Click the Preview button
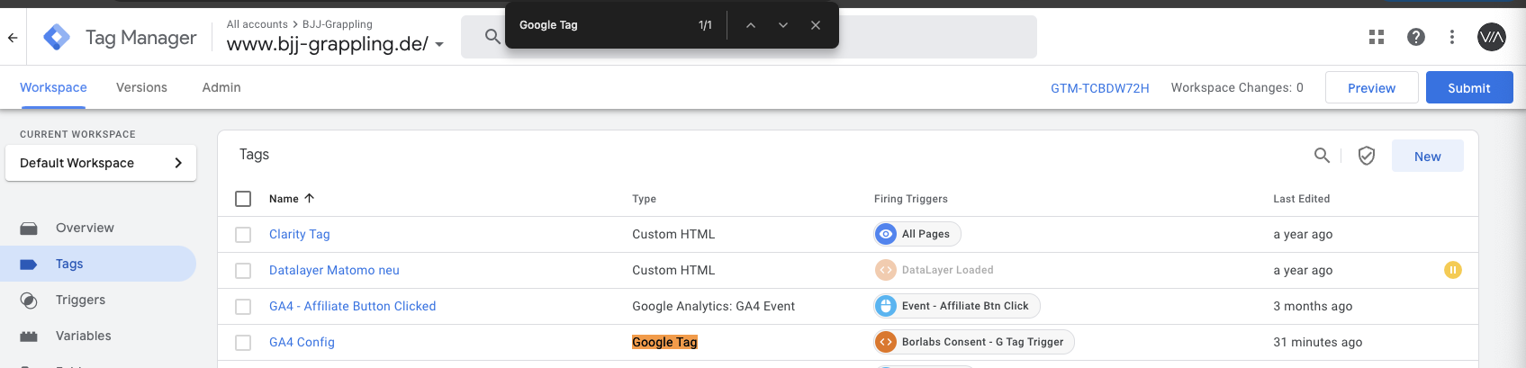 pyautogui.click(x=1372, y=87)
